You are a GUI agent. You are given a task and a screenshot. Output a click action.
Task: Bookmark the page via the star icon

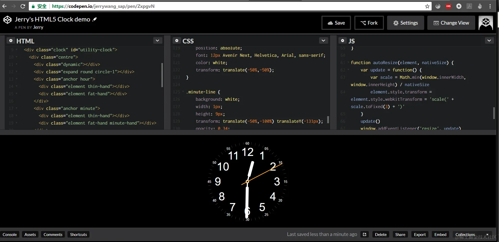click(427, 6)
